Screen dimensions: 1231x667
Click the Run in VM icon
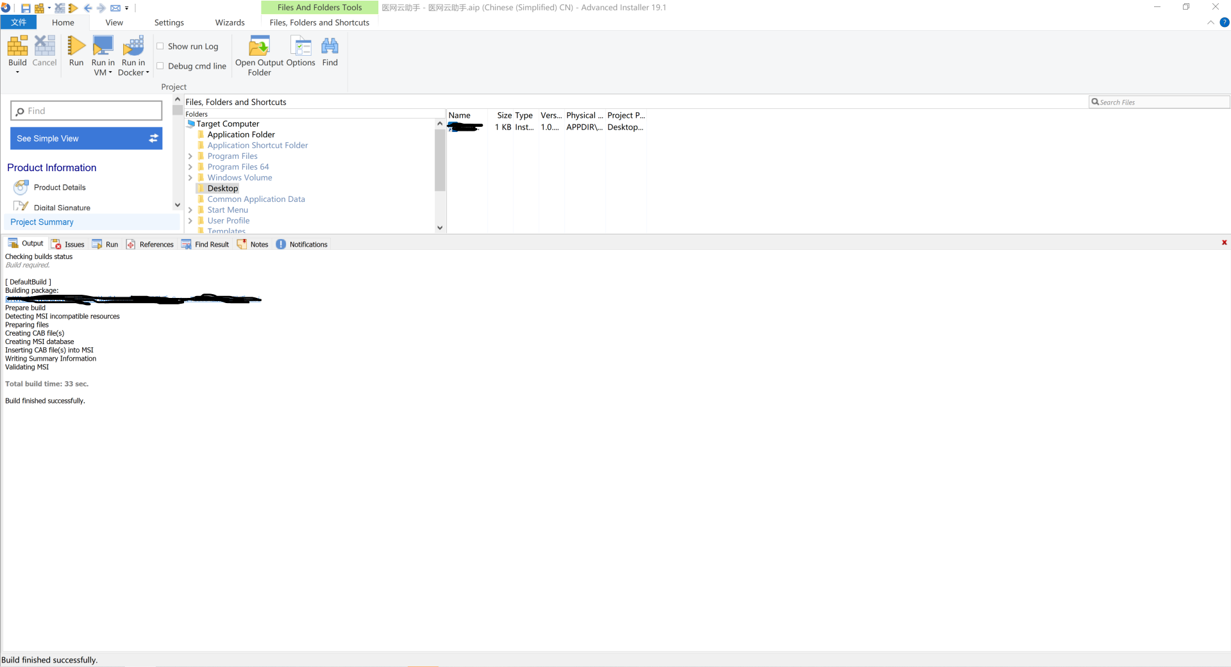coord(103,46)
